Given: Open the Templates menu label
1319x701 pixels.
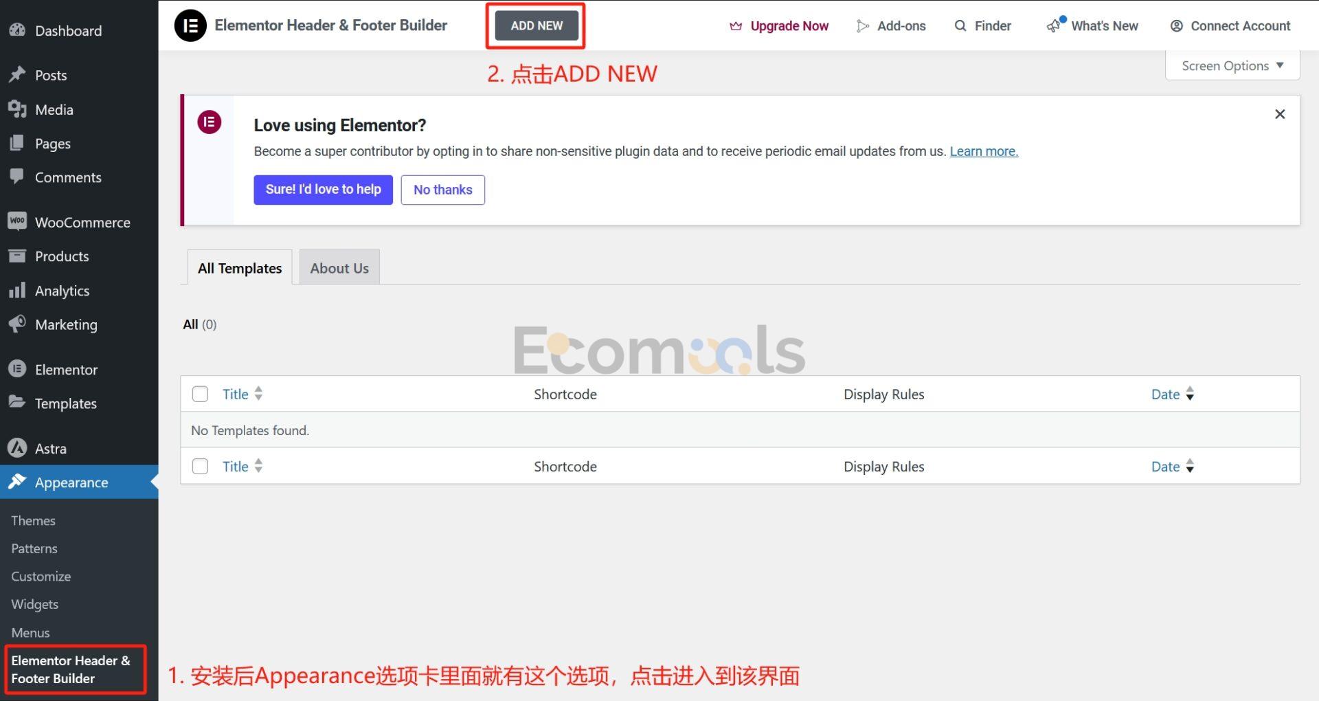Looking at the screenshot, I should [x=66, y=403].
